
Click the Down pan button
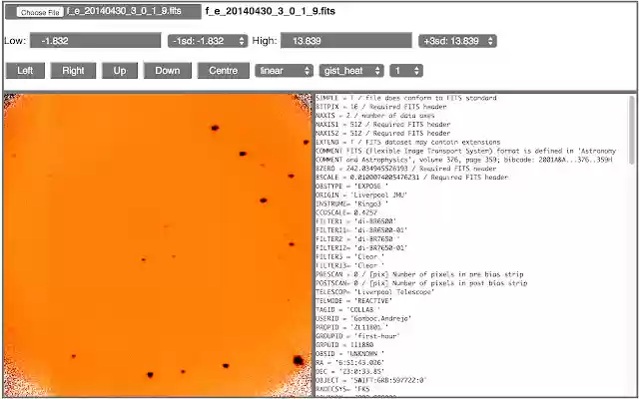(168, 71)
